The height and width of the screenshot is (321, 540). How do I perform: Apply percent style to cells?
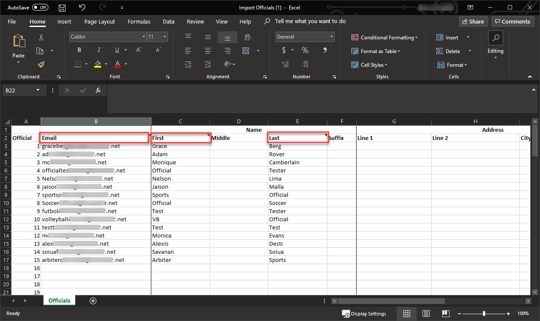click(x=305, y=51)
